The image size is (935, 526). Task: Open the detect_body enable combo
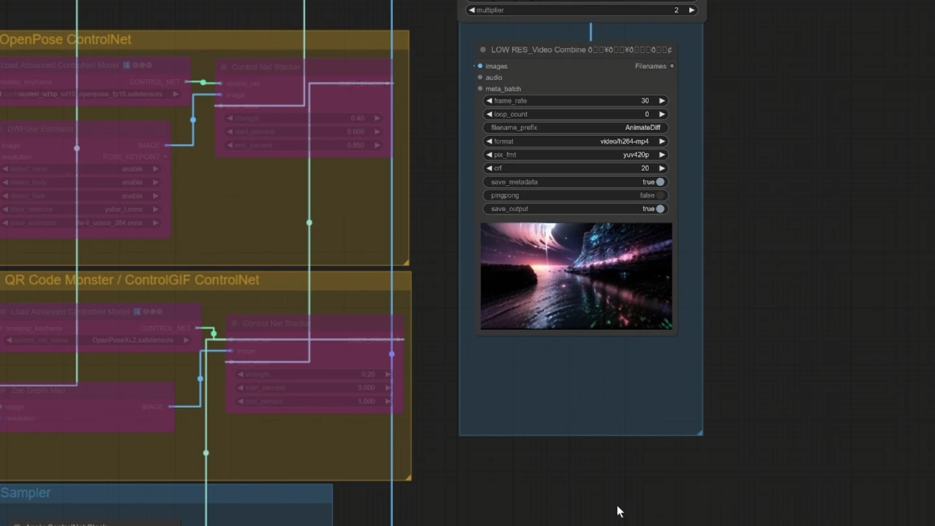click(x=81, y=182)
